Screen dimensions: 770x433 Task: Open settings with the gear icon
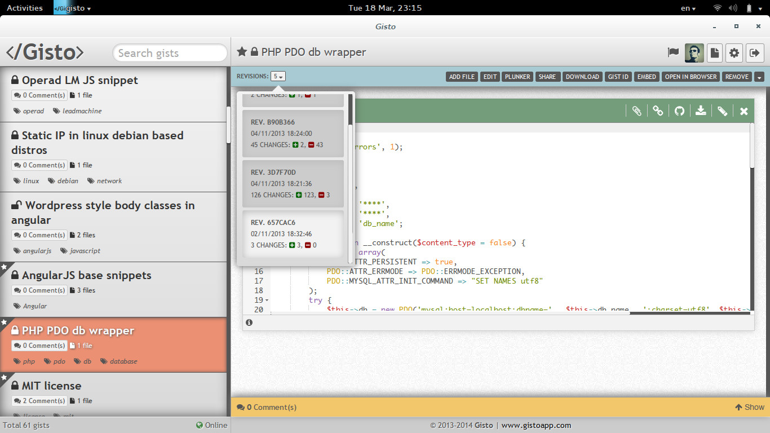pos(734,52)
